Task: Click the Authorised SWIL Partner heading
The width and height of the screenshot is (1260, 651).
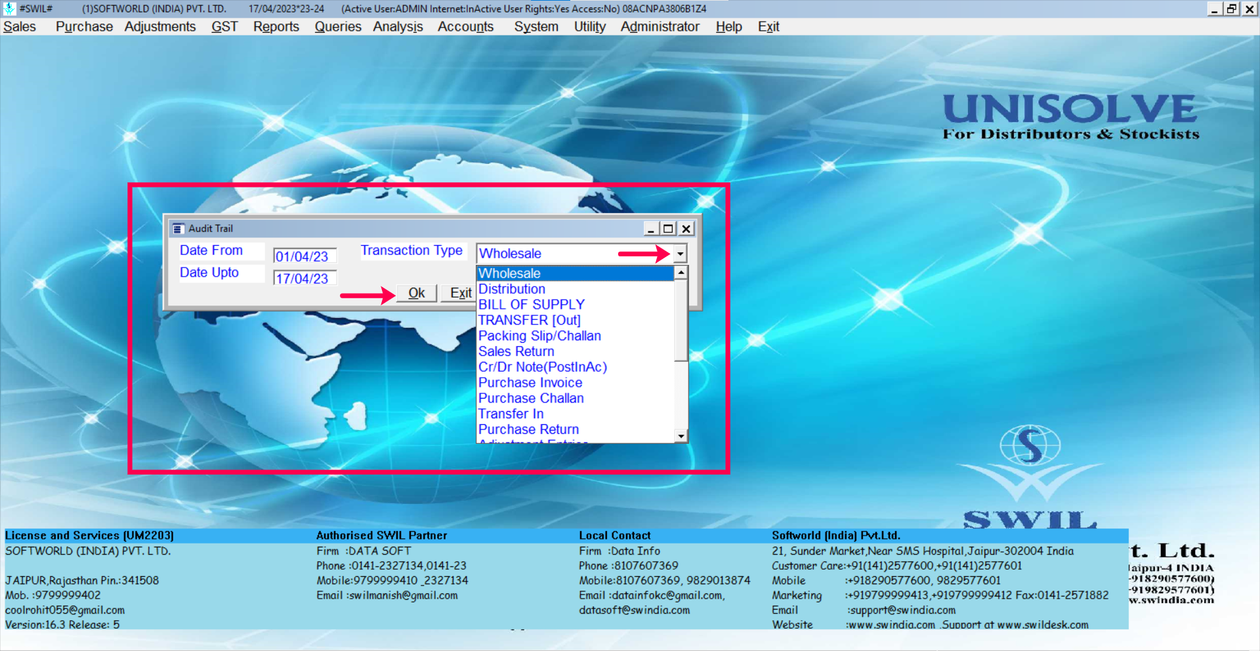Action: 382,536
